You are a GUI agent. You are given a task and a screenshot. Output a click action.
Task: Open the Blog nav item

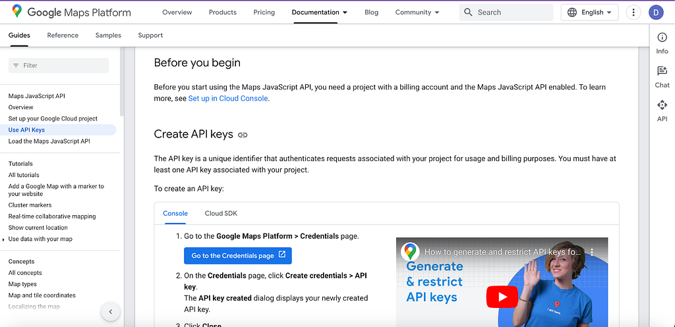[x=371, y=13]
